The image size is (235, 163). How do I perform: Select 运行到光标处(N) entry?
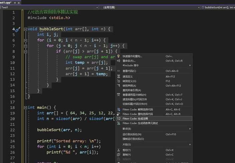click(154, 134)
